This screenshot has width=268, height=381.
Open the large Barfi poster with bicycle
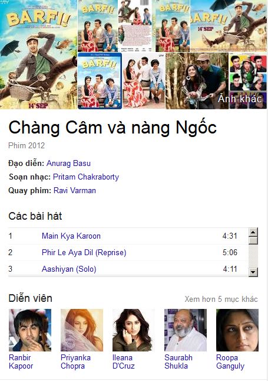tap(38, 54)
